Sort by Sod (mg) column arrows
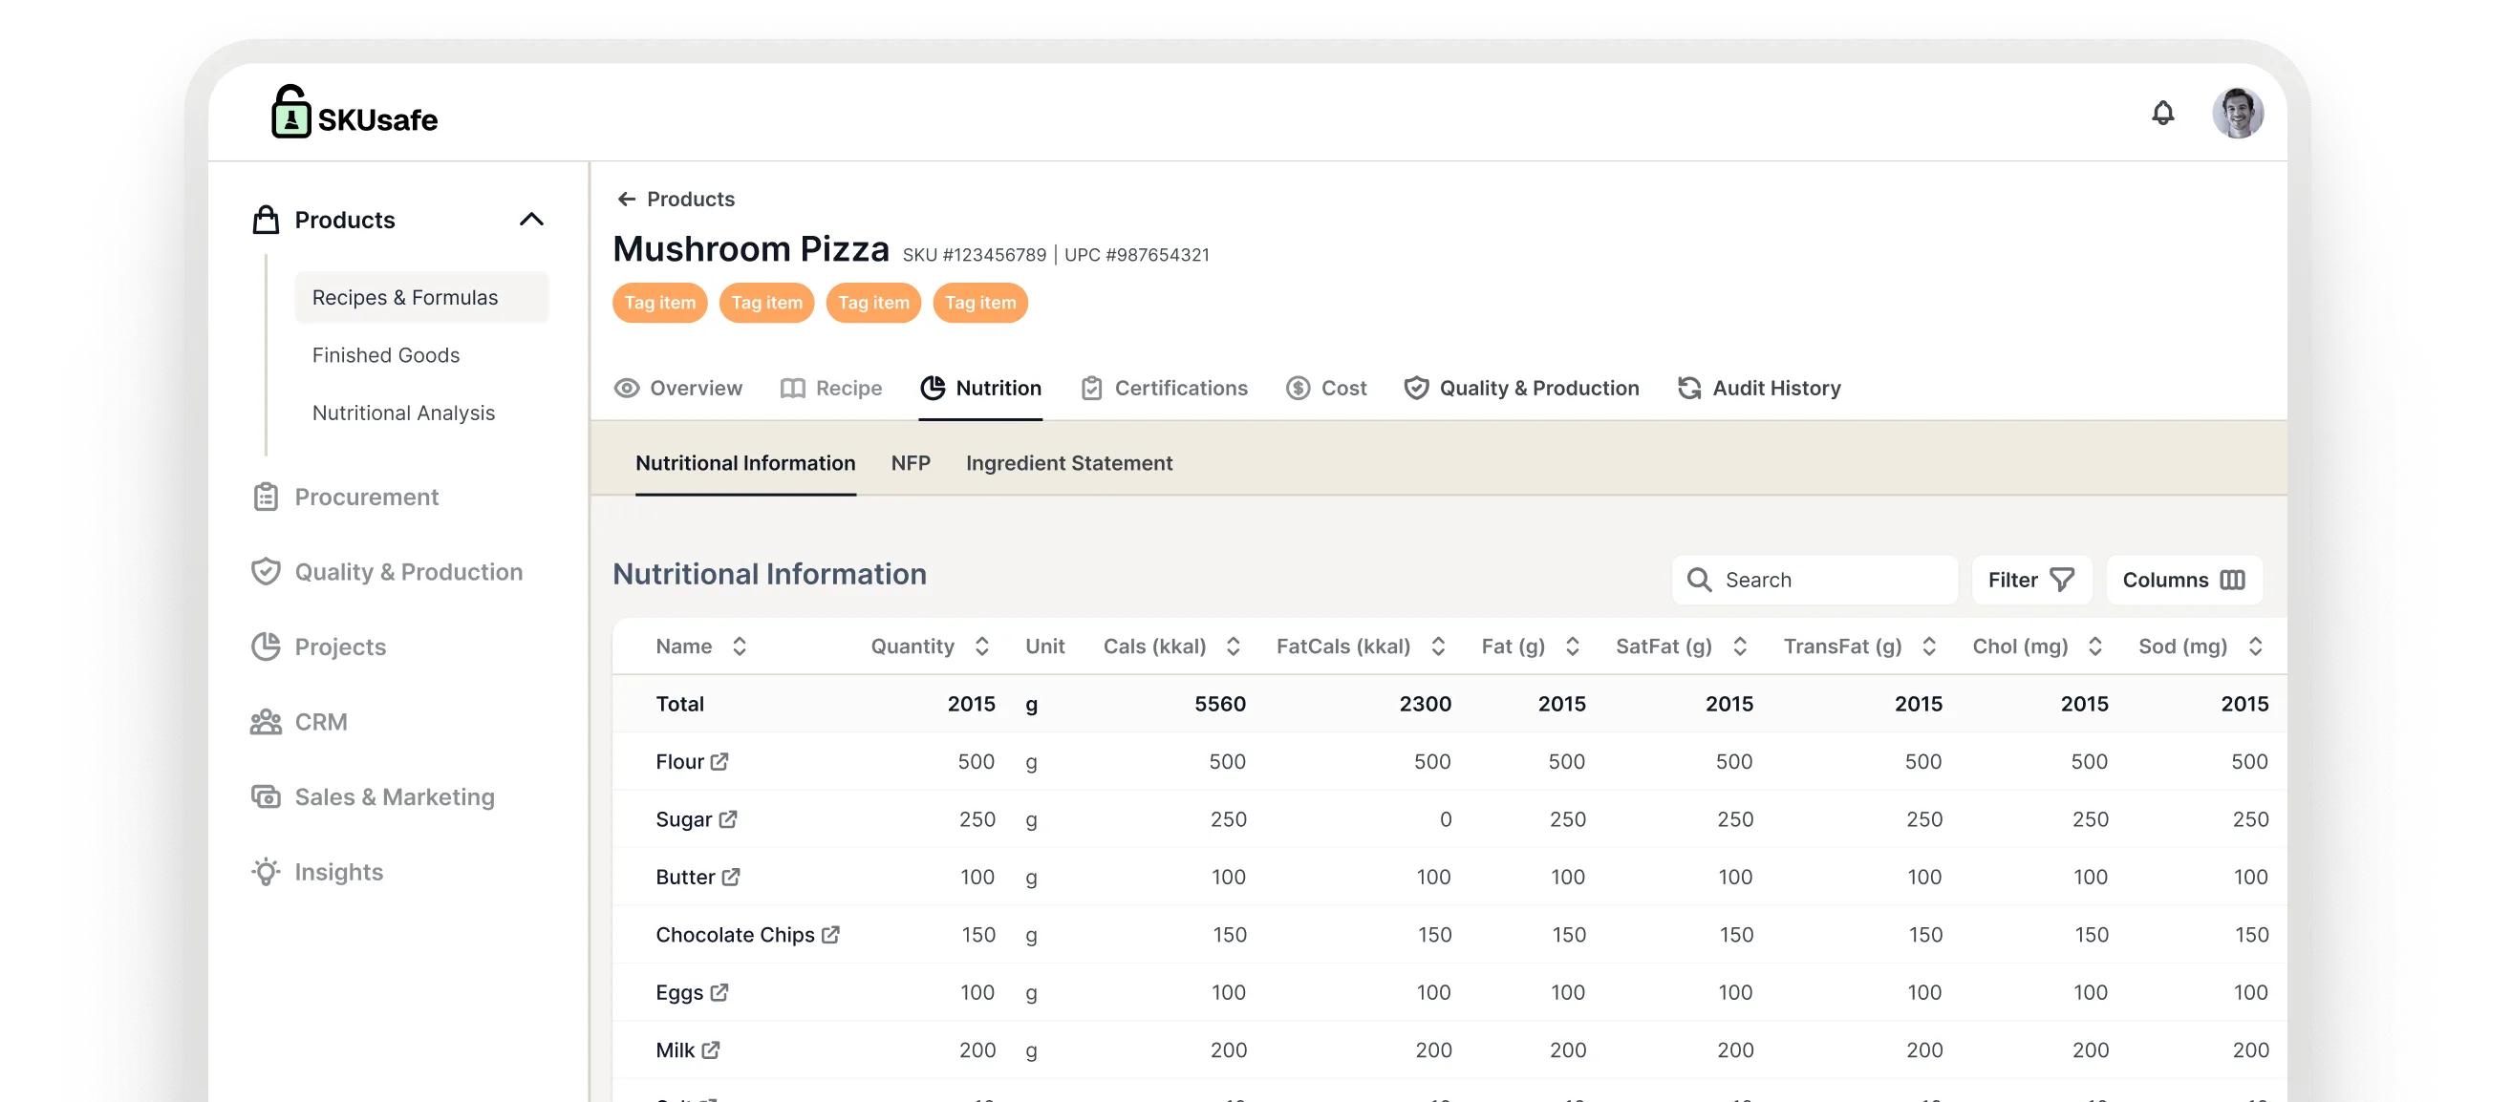The width and height of the screenshot is (2512, 1102). (x=2255, y=646)
